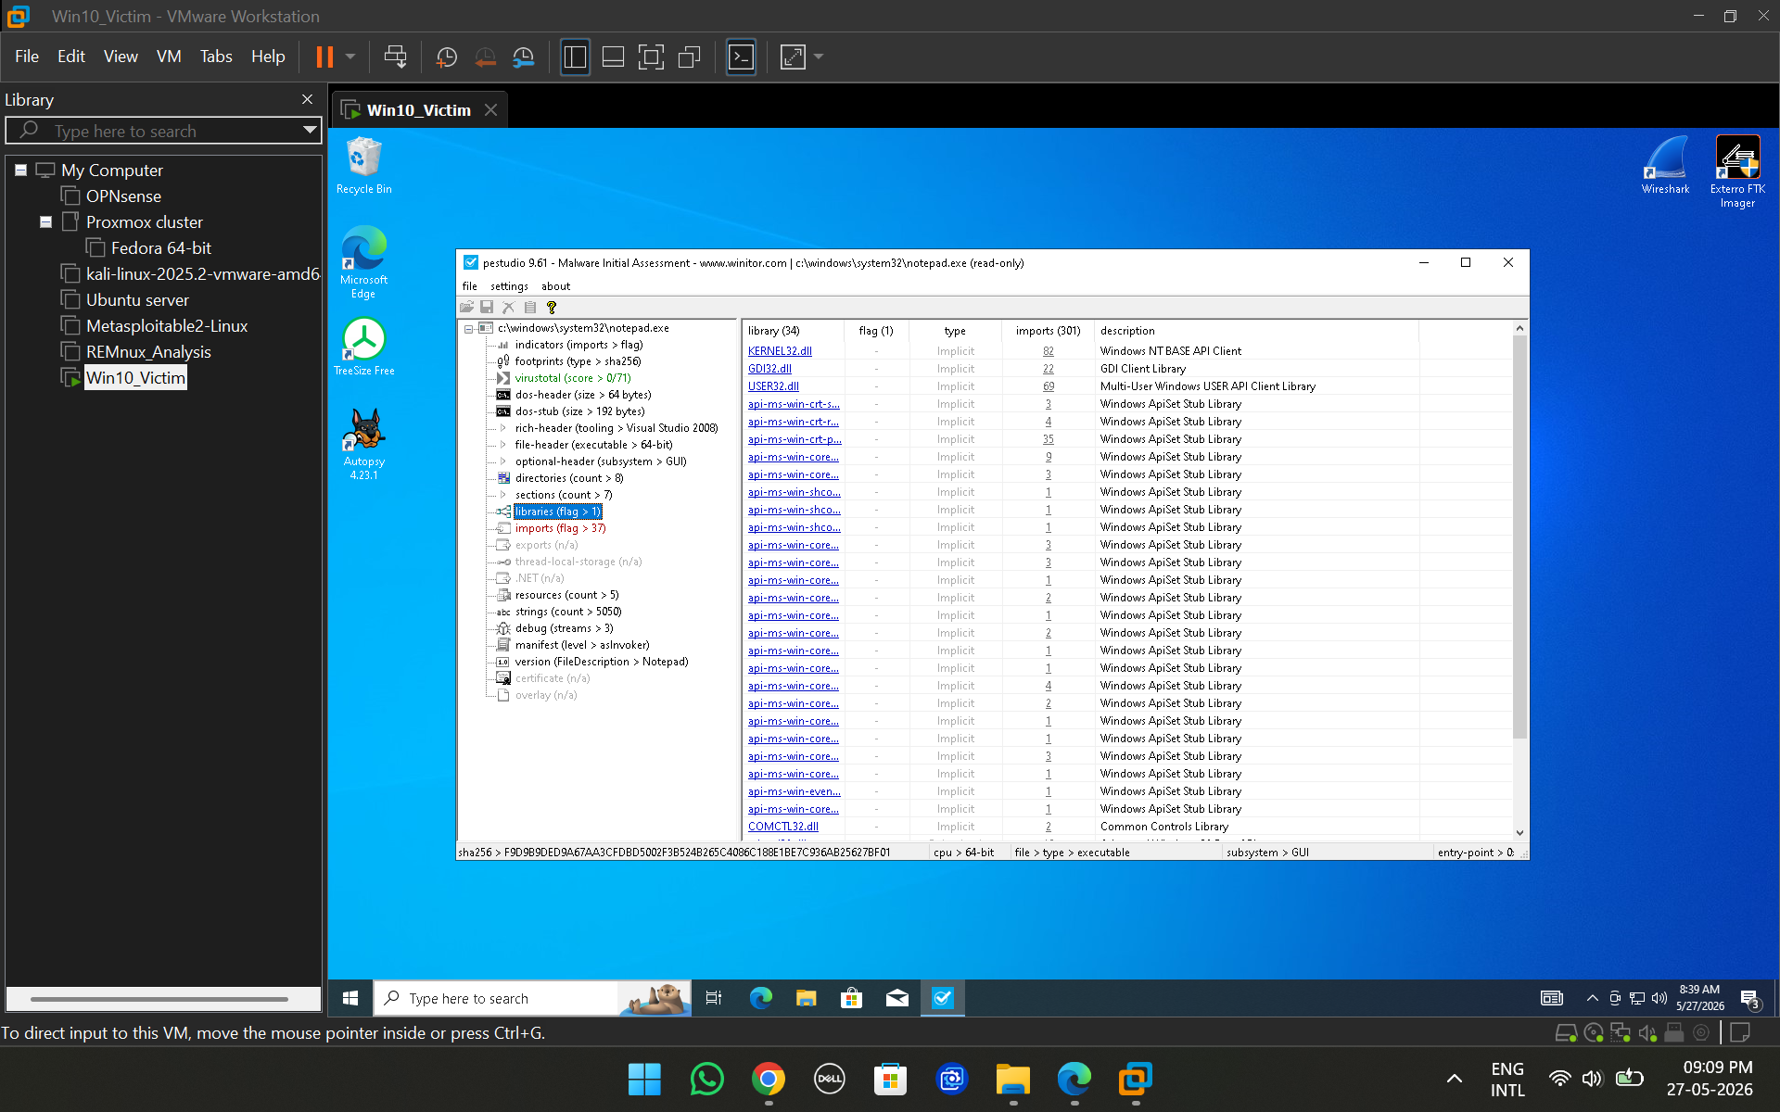Open pestudio file menu
This screenshot has width=1780, height=1112.
point(470,286)
